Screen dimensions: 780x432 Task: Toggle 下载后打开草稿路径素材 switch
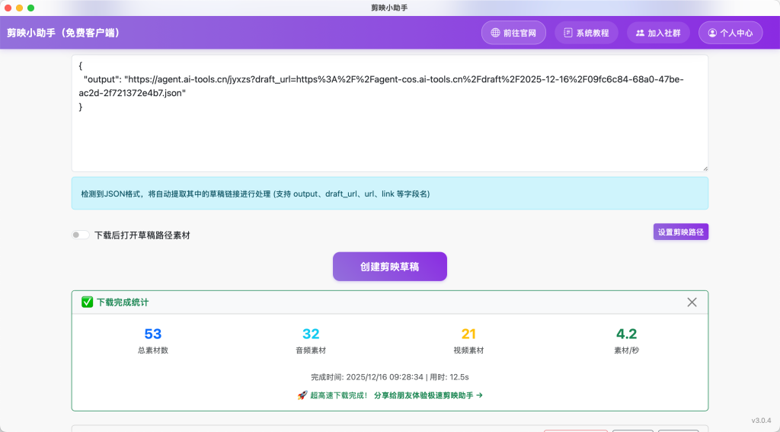coord(80,235)
